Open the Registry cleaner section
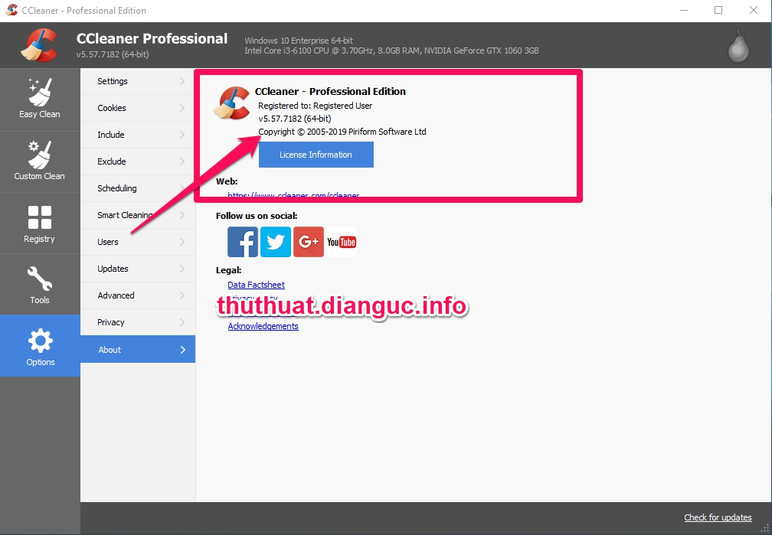The width and height of the screenshot is (772, 535). [40, 223]
